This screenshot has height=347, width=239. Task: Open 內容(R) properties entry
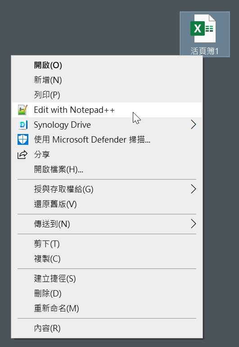tap(107, 328)
